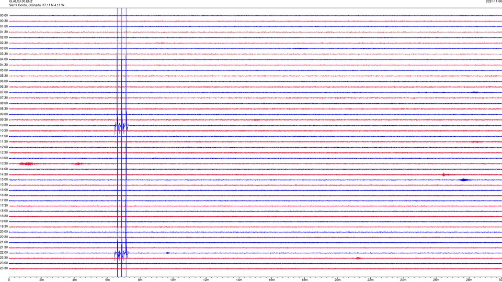Click the 09:00 trace label
This screenshot has width=502, height=282.
(4, 114)
